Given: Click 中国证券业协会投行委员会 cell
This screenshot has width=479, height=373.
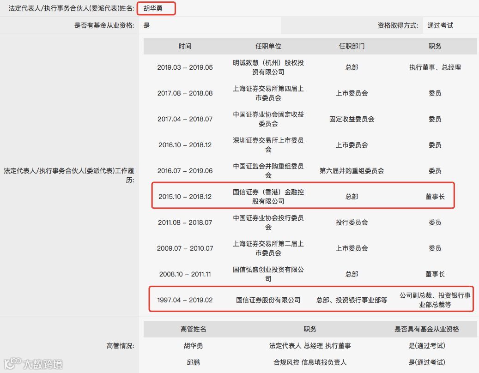Looking at the screenshot, I should pos(268,223).
